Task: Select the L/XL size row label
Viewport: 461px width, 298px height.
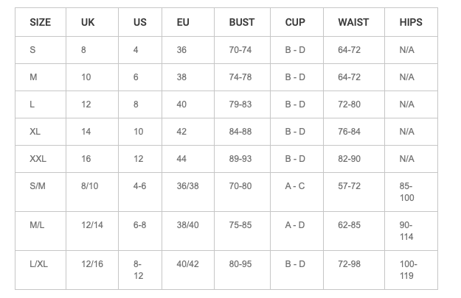Action: click(40, 264)
